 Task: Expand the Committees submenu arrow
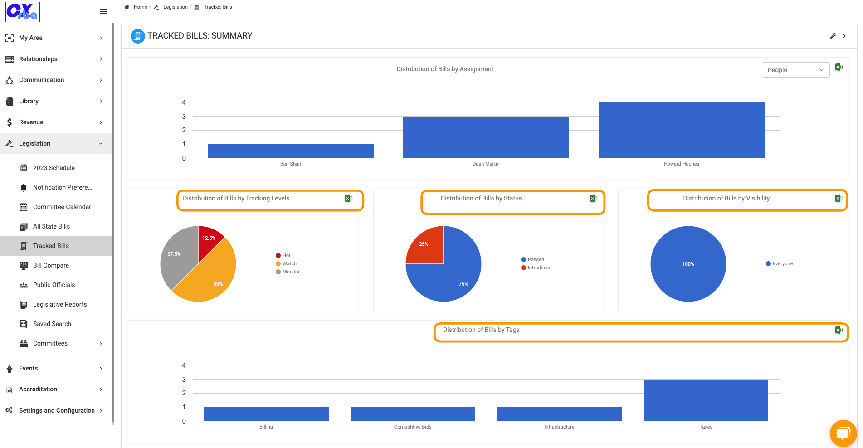(101, 344)
